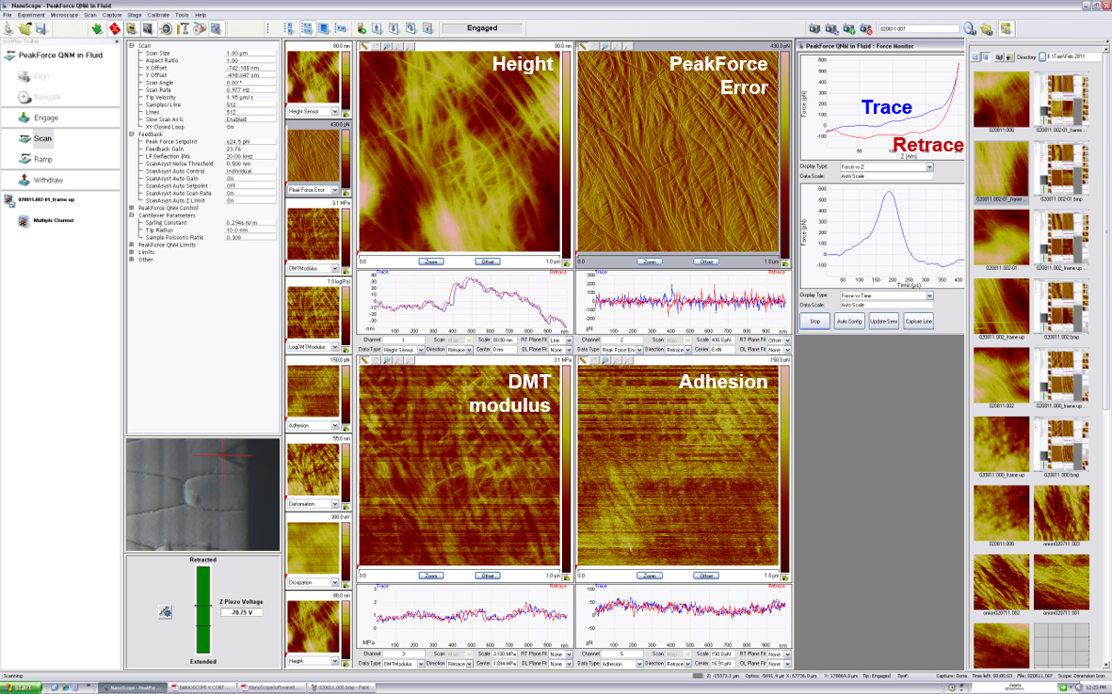Image resolution: width=1112 pixels, height=694 pixels.
Task: Click the tool icon beside Z Piezo Voltage
Action: pos(165,611)
